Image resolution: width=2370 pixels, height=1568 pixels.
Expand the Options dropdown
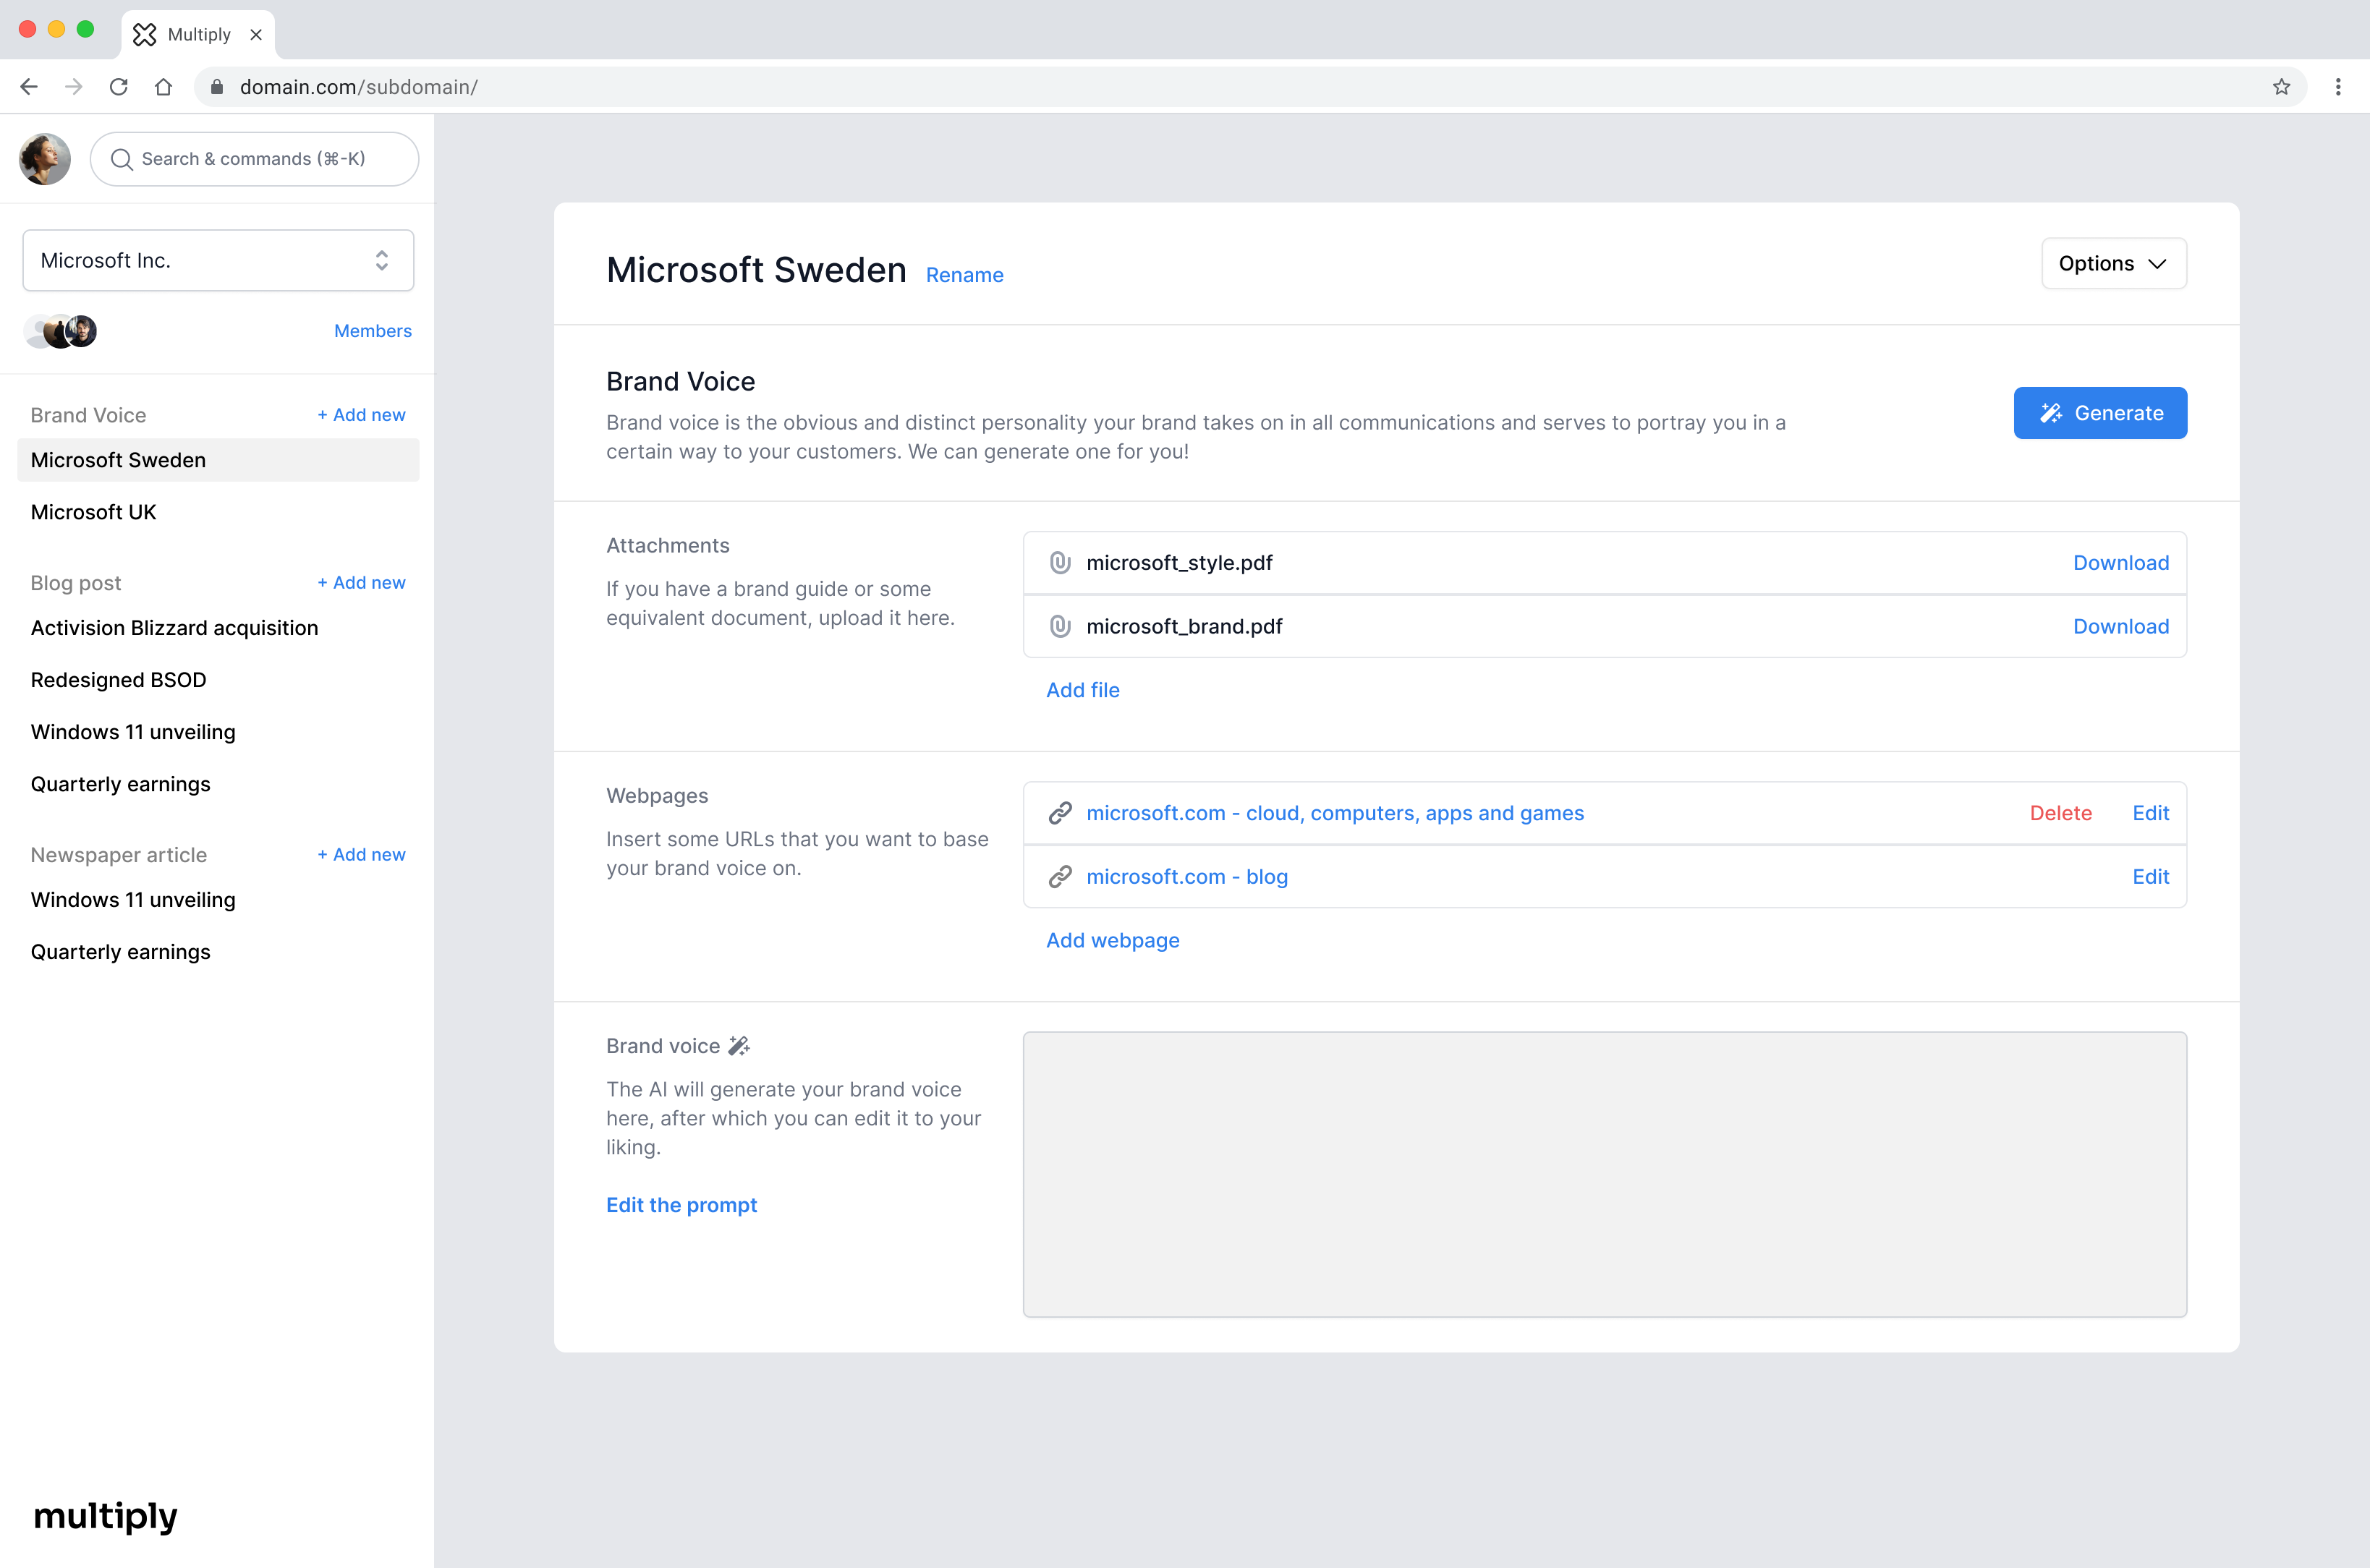(x=2113, y=264)
